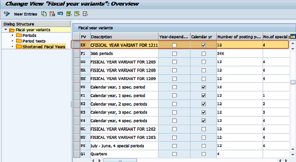Click the FV code cell 'NL'
Screen dimensions: 296x162
pyautogui.click(x=85, y=129)
